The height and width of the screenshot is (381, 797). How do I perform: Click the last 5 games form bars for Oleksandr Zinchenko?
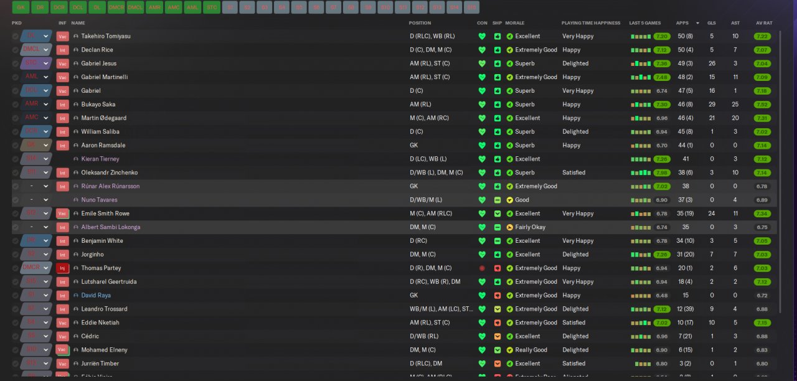point(641,173)
